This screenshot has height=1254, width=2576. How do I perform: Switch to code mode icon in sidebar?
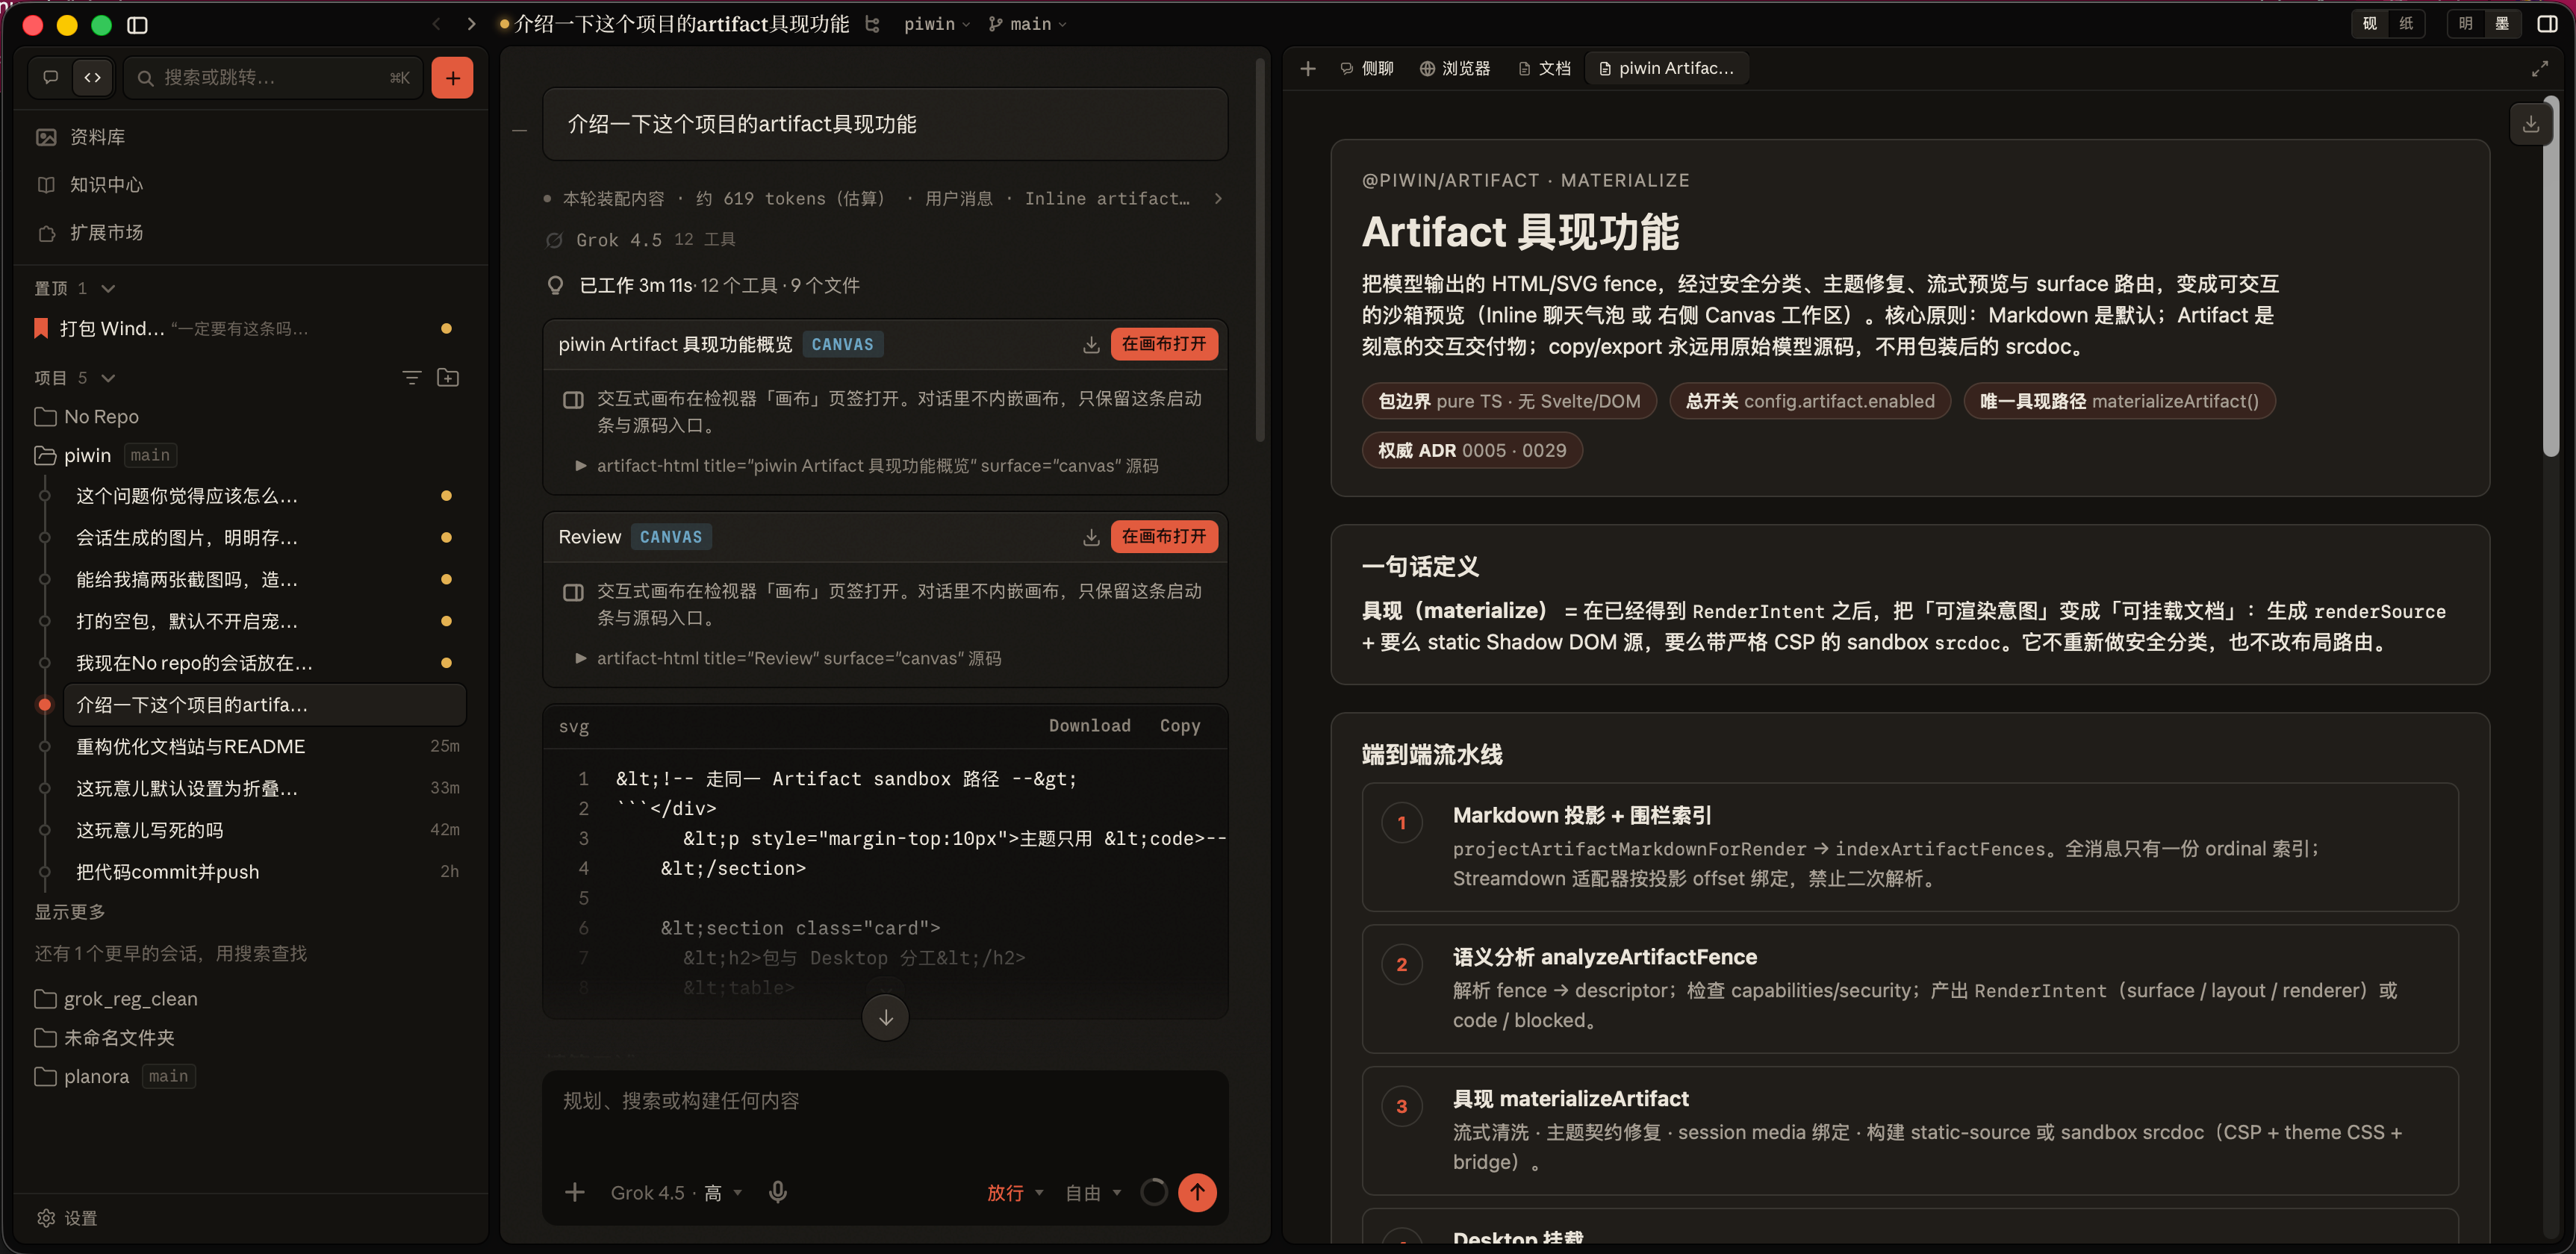coord(92,78)
